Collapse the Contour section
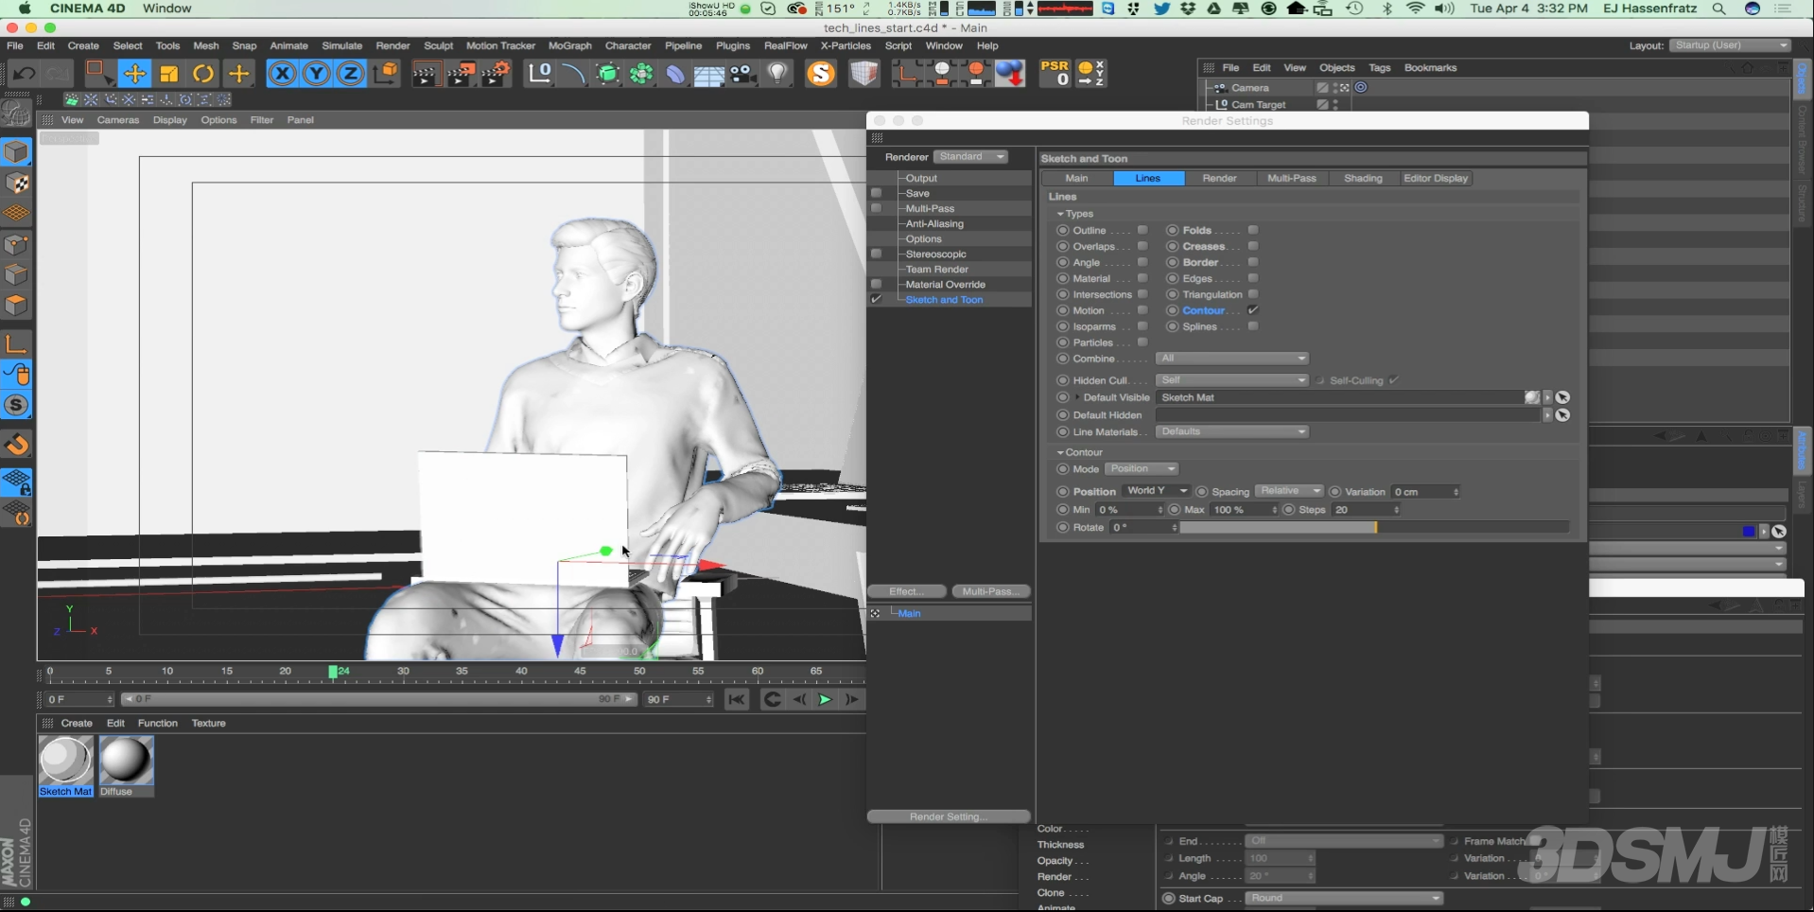The height and width of the screenshot is (912, 1814). [1060, 452]
